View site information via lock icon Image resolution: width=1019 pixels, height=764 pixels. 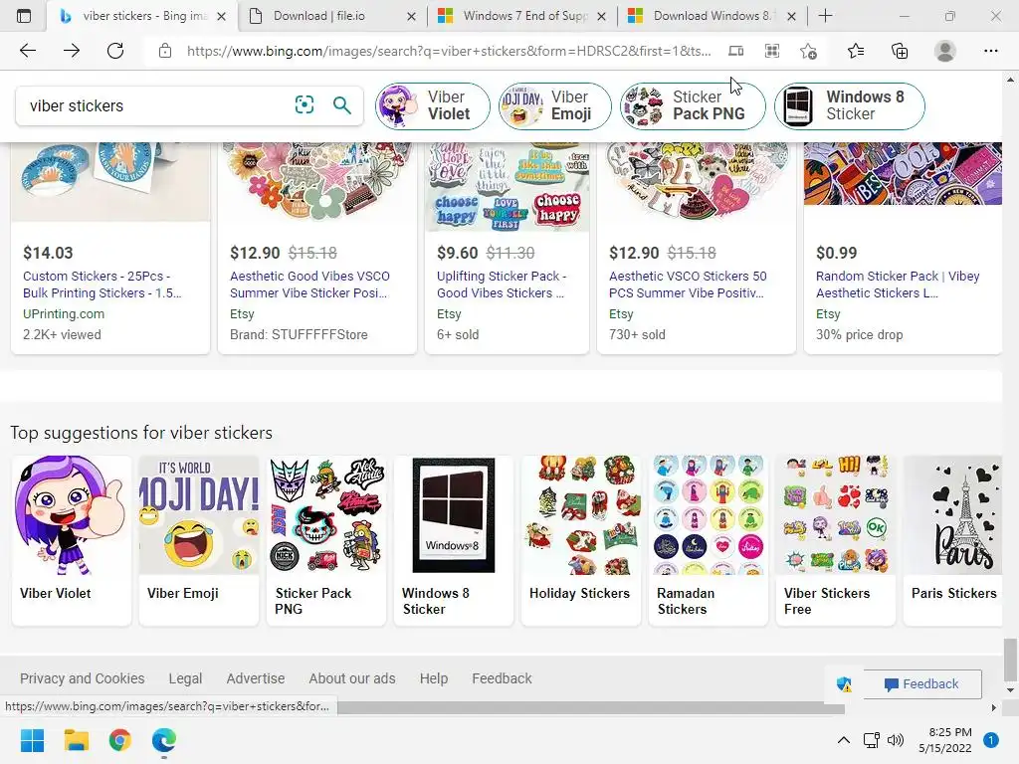click(x=165, y=51)
